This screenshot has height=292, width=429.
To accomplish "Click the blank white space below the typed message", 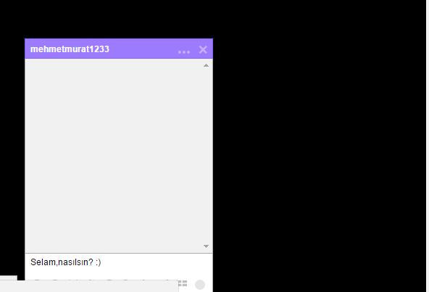I will 119,274.
